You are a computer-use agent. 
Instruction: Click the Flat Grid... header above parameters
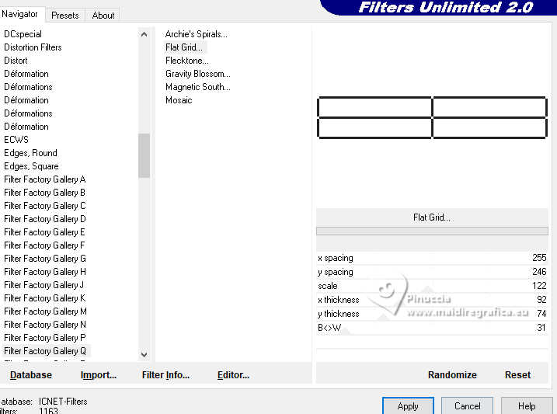432,217
